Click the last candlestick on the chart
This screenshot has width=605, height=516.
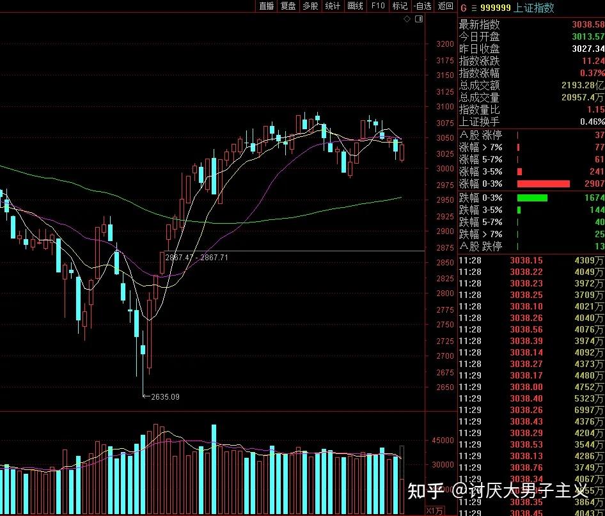[402, 152]
